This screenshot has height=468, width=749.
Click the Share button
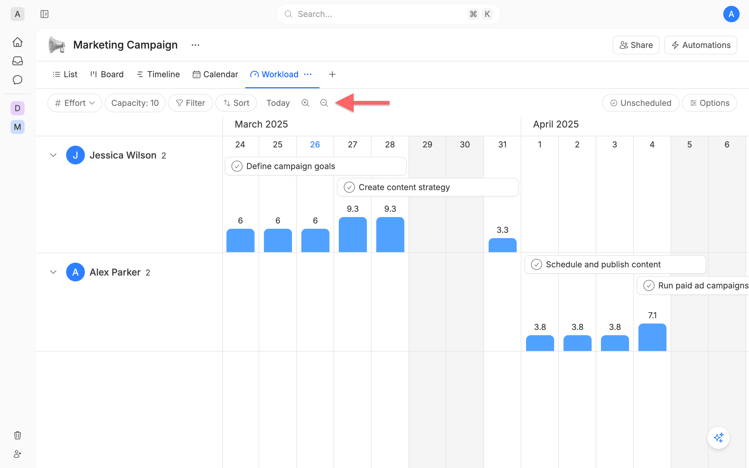pos(636,45)
